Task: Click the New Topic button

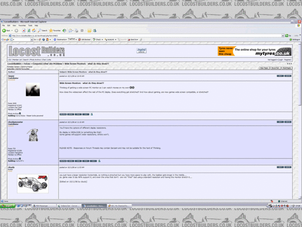Action: coord(264,68)
